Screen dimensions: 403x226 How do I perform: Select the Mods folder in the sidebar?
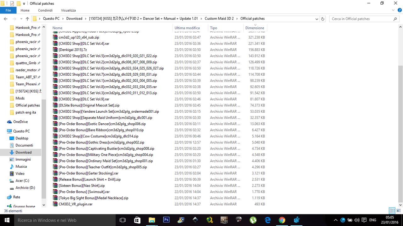click(19, 98)
